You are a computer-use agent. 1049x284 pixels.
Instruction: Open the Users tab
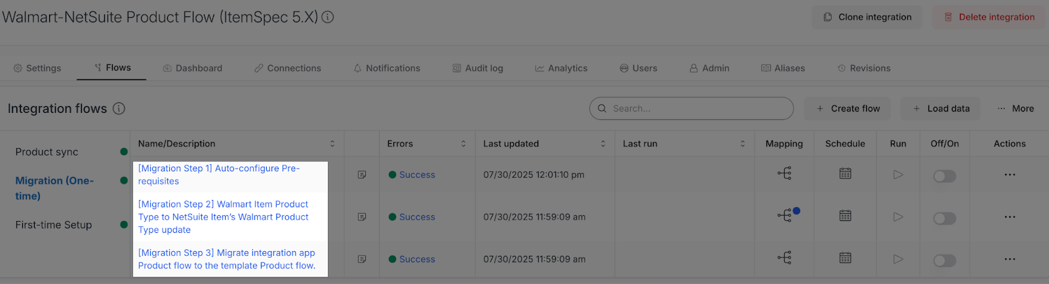639,68
